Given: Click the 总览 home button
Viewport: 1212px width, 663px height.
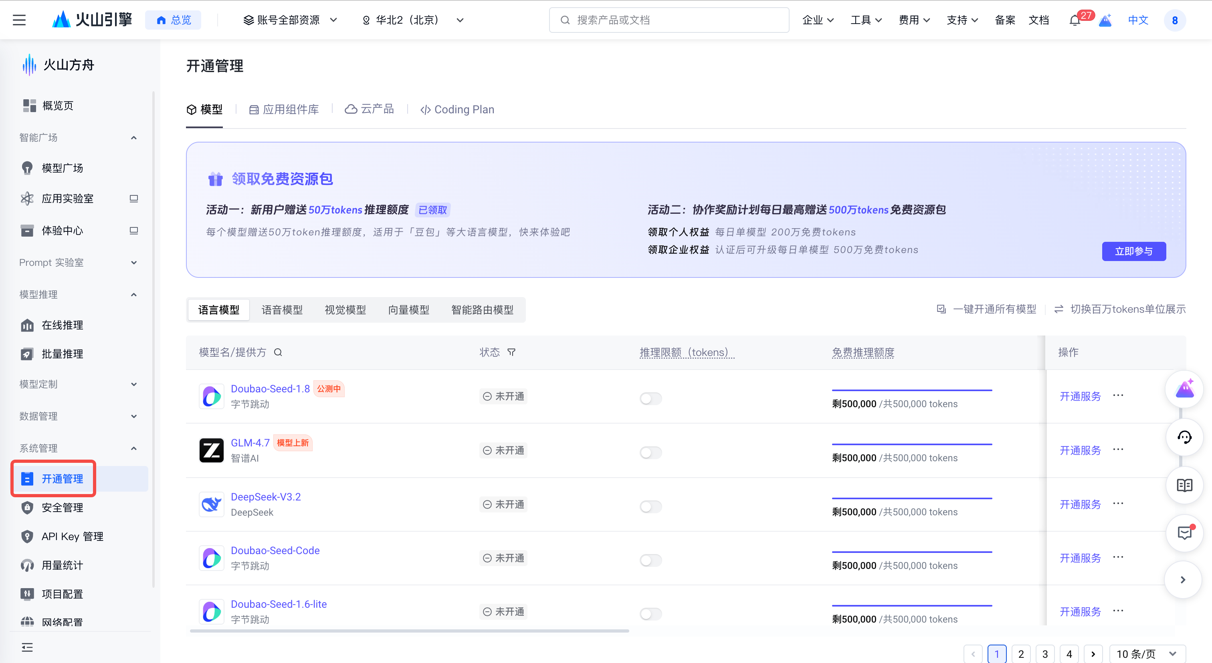Looking at the screenshot, I should click(173, 20).
